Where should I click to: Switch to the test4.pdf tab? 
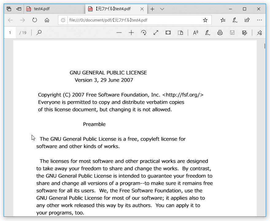(x=54, y=9)
